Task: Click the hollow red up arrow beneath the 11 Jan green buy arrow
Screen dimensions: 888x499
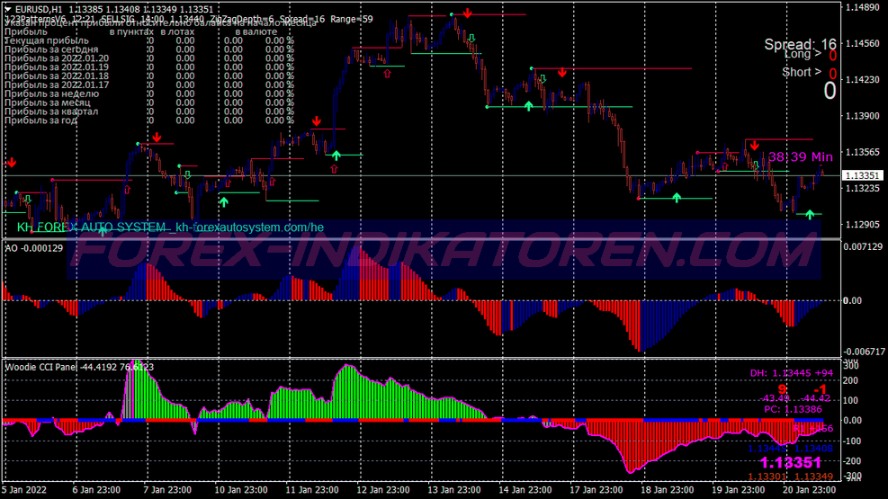Action: 334,169
